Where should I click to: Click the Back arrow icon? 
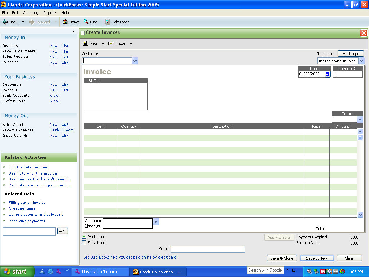(5, 22)
